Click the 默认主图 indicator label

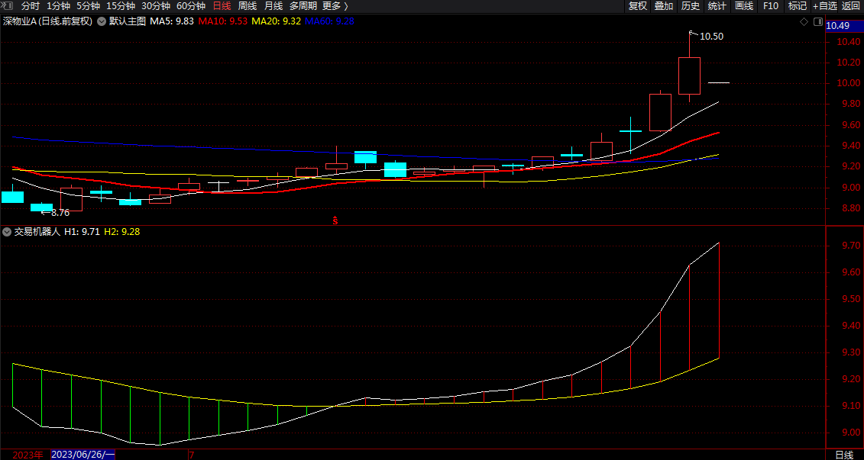[128, 21]
